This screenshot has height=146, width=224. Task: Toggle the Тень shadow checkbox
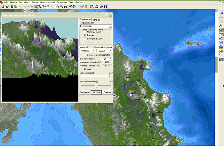click(85, 69)
